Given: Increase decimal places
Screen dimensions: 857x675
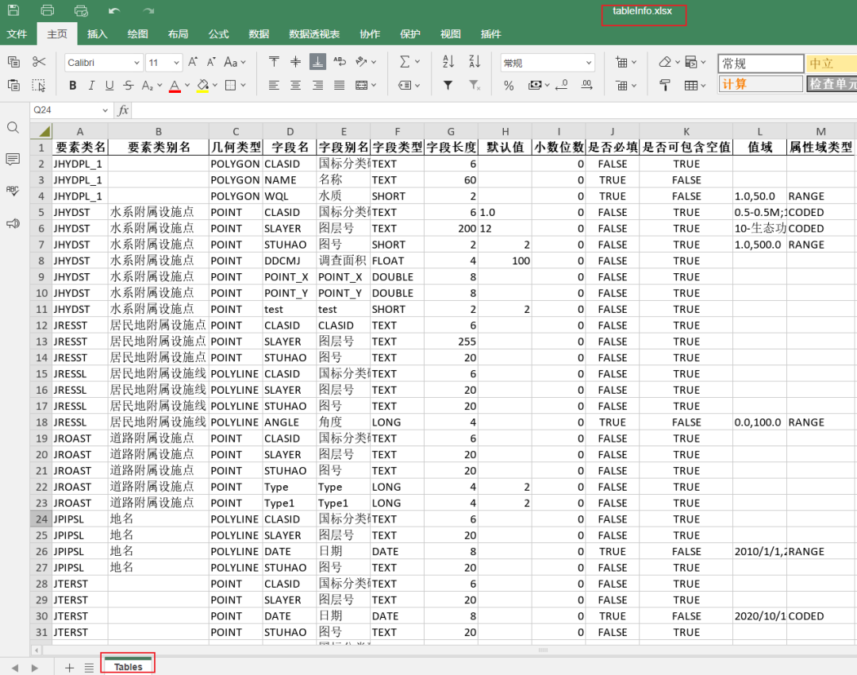Looking at the screenshot, I should (x=586, y=85).
